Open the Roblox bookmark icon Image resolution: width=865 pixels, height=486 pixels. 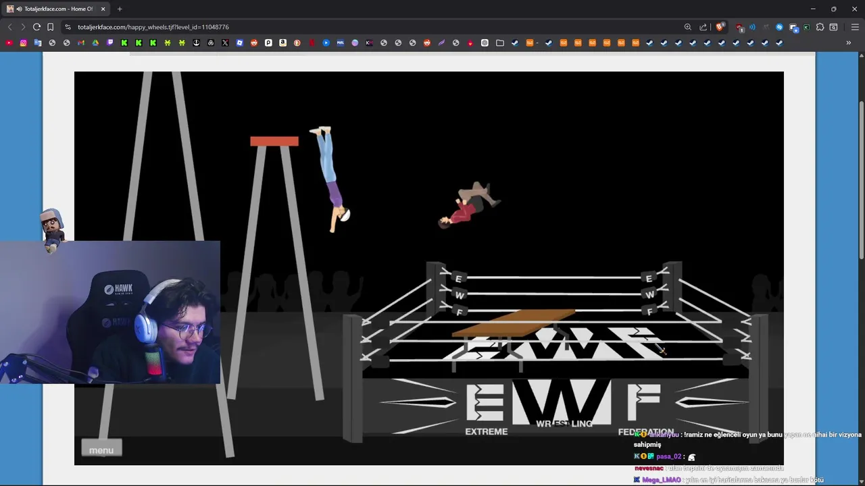click(x=239, y=43)
